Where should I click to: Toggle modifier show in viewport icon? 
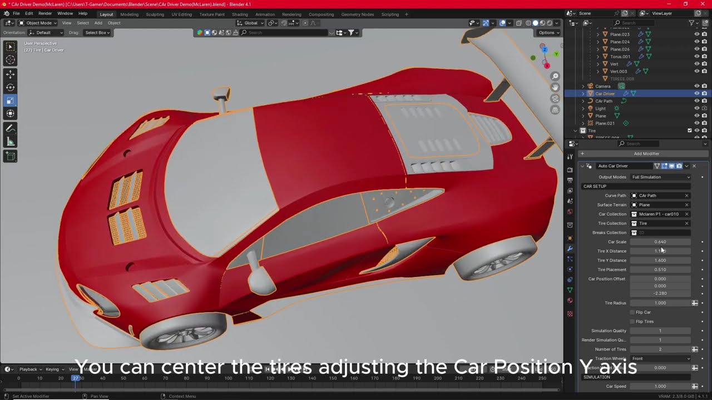[671, 166]
